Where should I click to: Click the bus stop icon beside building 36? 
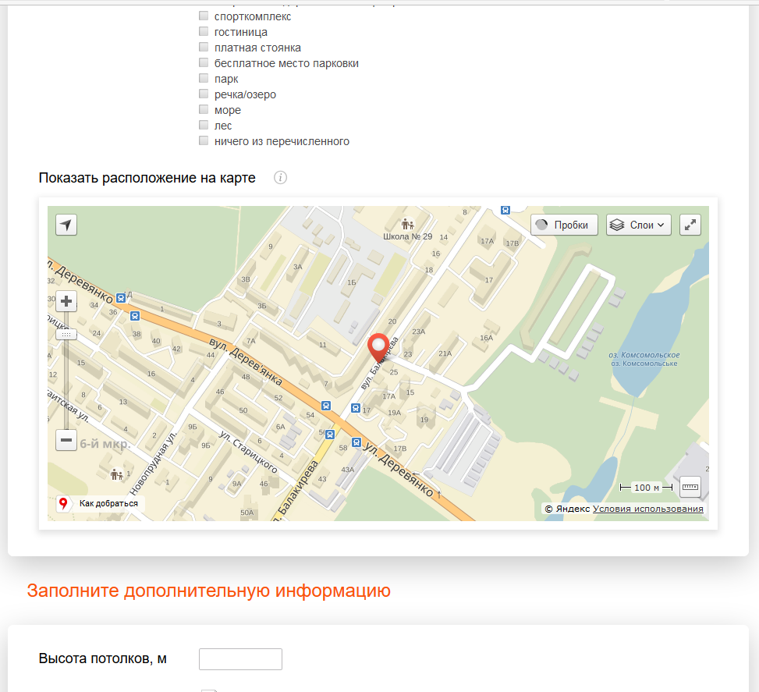121,298
